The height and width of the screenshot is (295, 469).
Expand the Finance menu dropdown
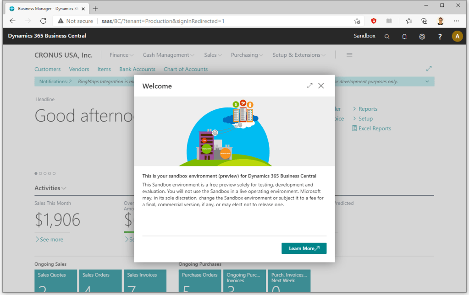[x=121, y=55]
